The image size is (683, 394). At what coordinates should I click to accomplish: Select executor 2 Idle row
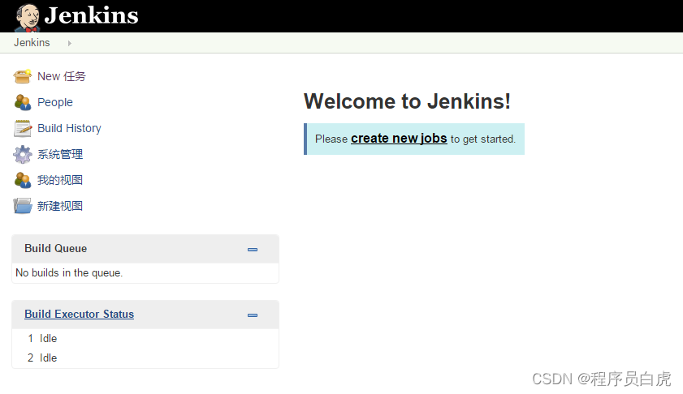click(145, 358)
